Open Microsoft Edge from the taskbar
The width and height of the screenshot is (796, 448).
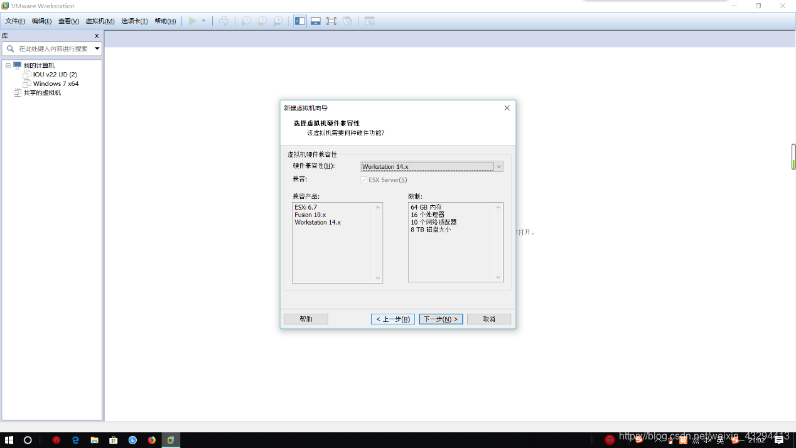[75, 440]
